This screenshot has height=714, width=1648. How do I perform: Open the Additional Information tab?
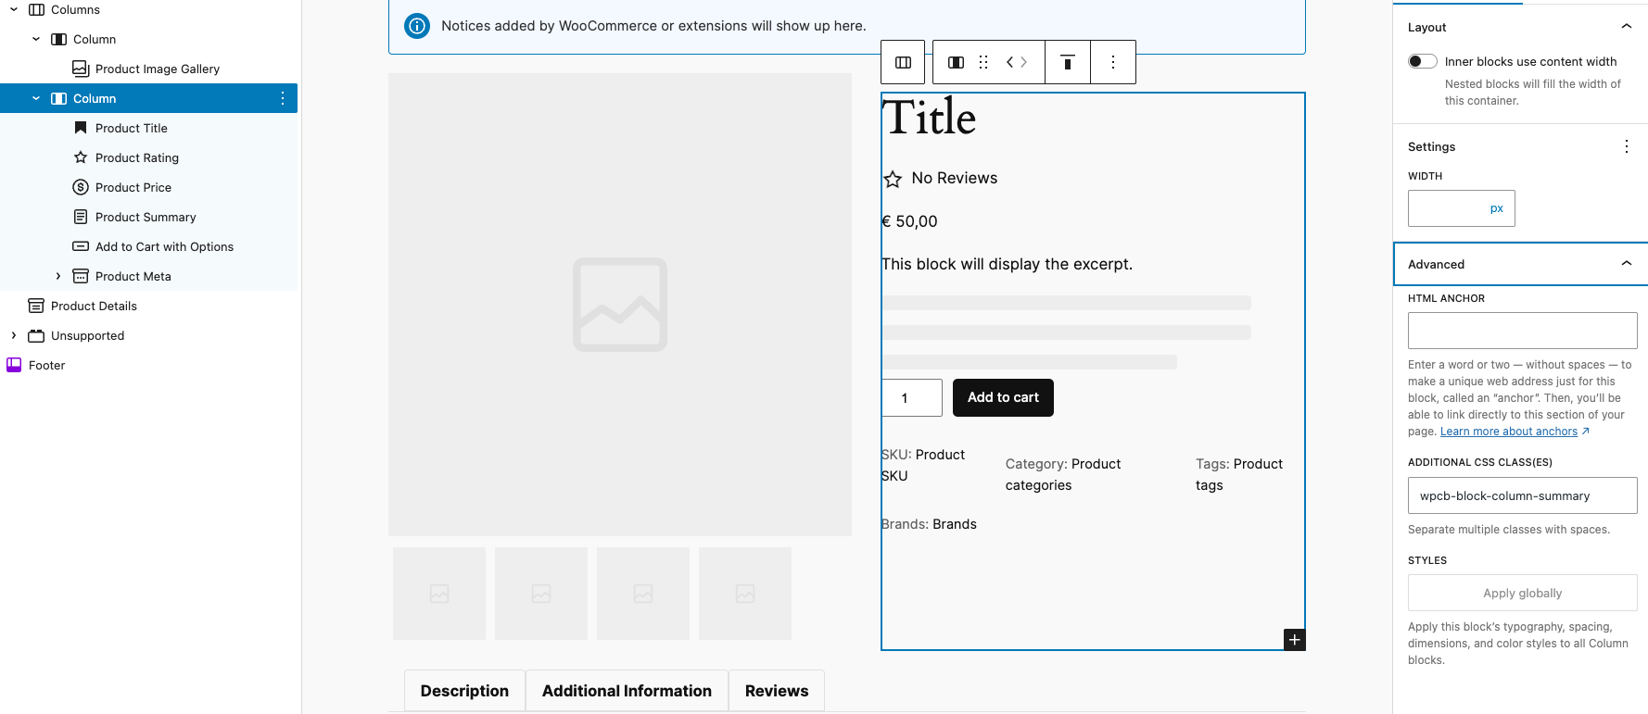tap(627, 691)
